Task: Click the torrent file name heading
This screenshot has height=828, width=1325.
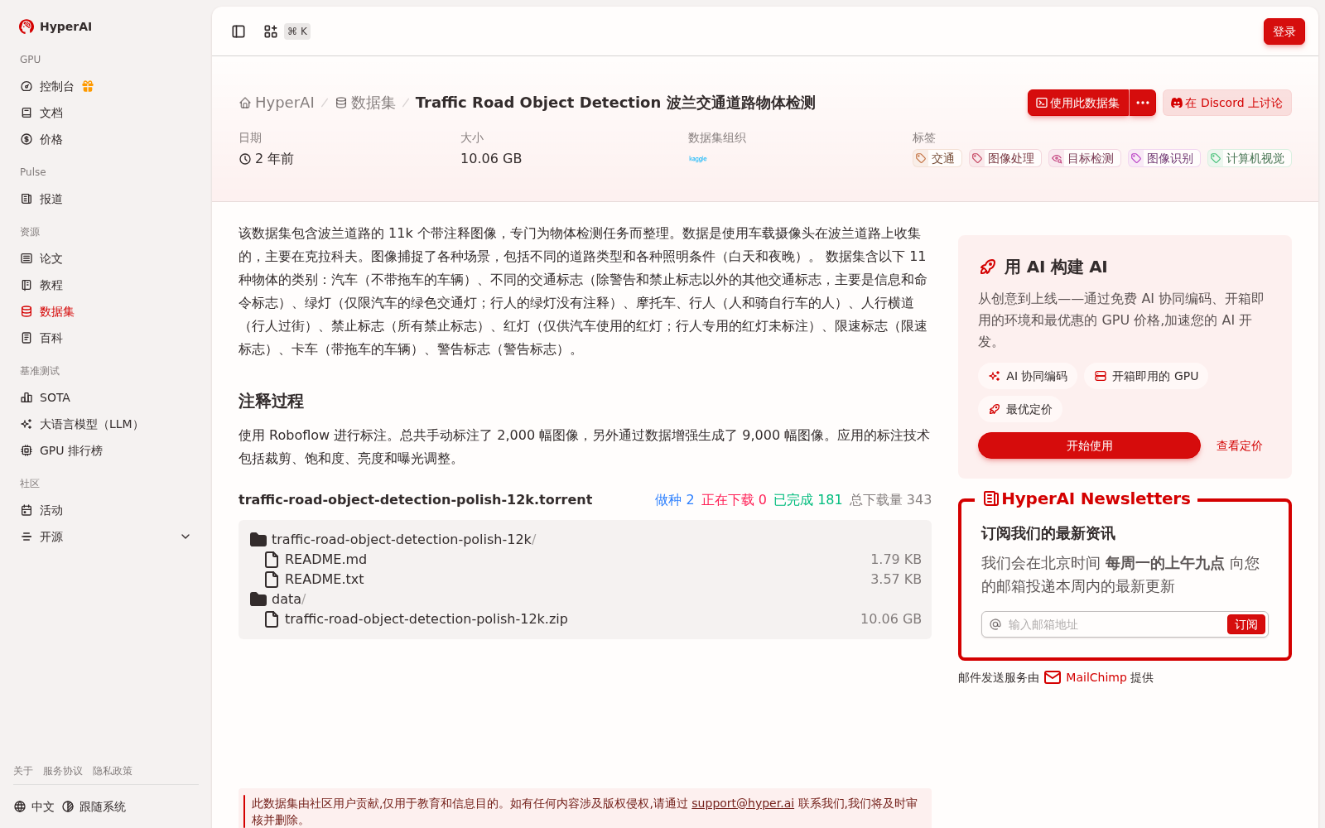Action: point(415,499)
